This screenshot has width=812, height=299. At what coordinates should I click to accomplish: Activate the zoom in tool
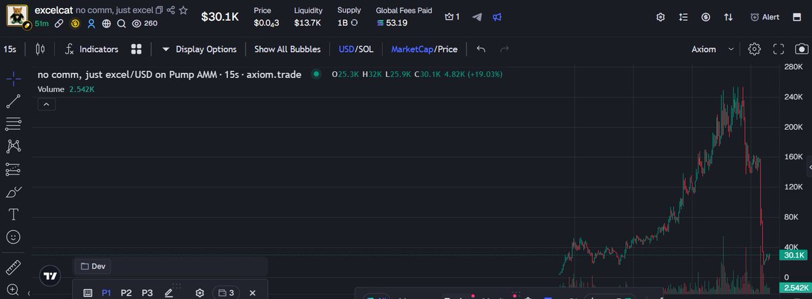13,291
